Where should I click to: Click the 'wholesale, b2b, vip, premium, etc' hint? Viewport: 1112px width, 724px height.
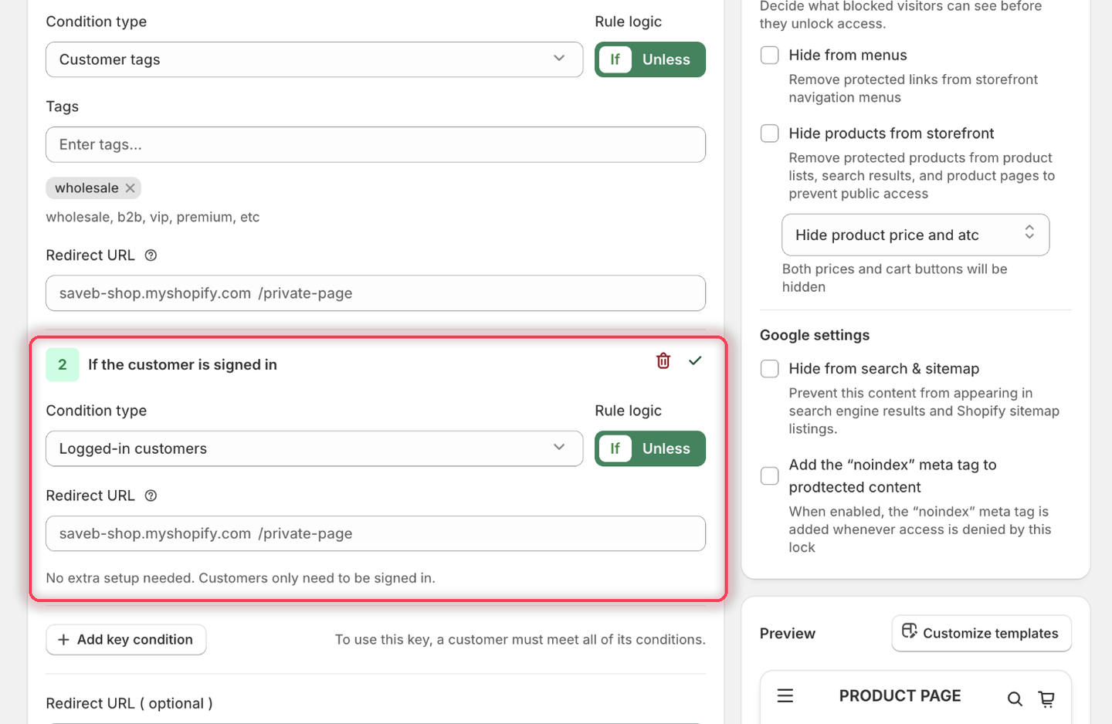[153, 217]
